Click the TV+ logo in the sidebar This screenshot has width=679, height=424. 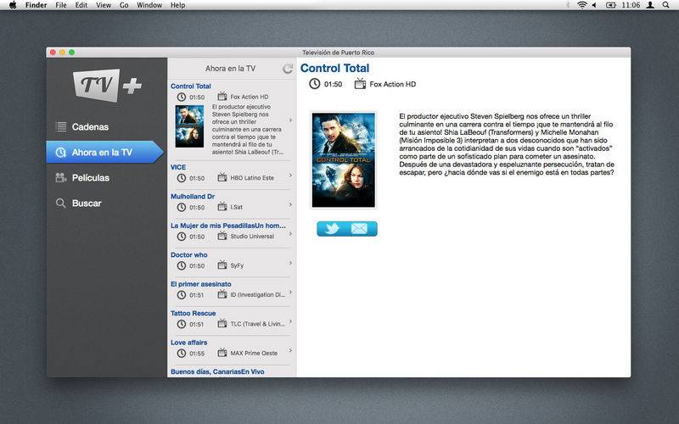pyautogui.click(x=108, y=86)
